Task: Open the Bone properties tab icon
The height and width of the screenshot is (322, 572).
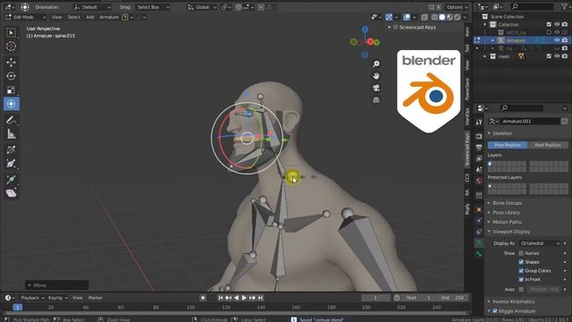Action: (479, 254)
